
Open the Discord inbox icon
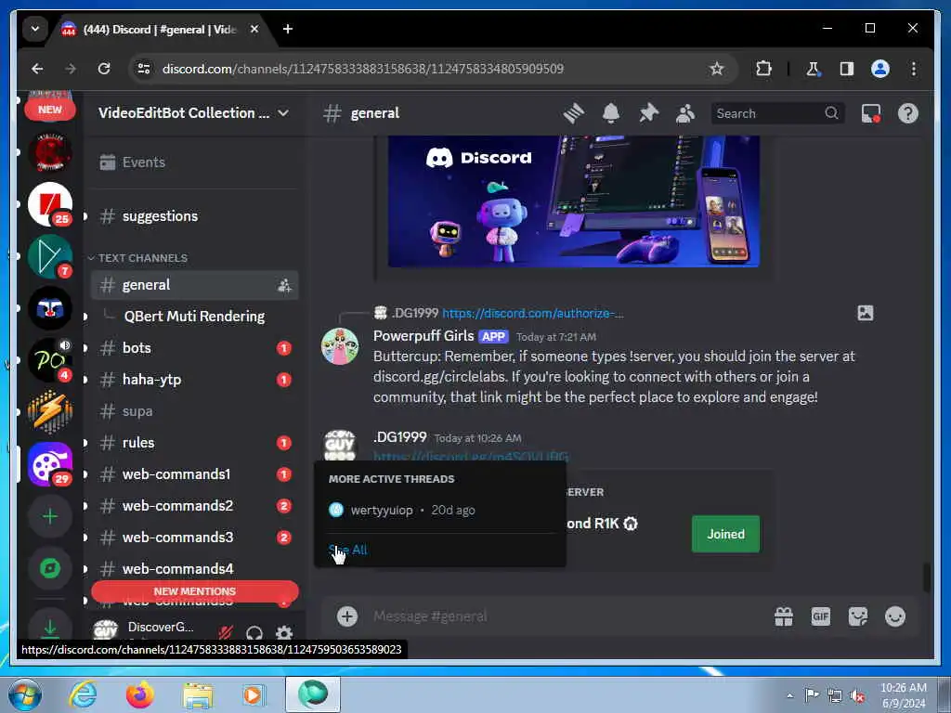[871, 113]
